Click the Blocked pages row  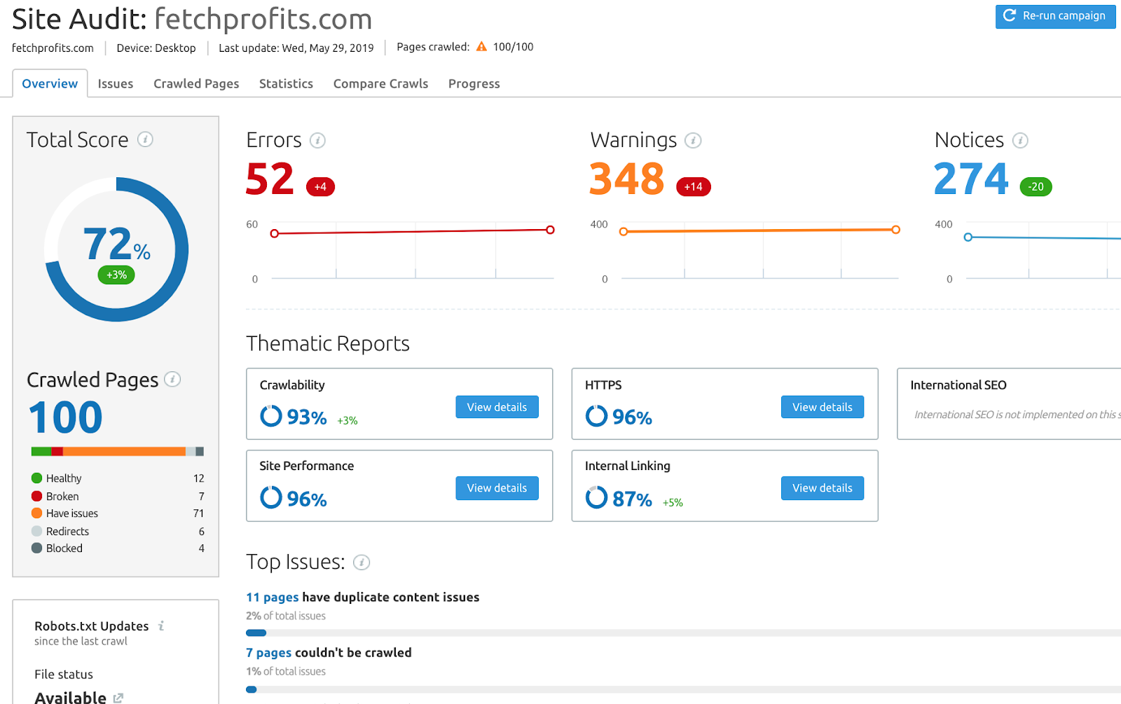coord(118,548)
